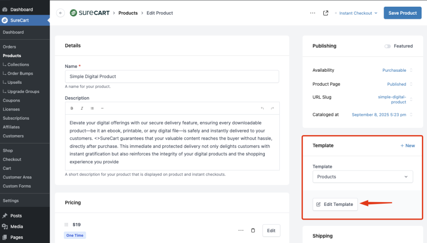
Task: Click the back arrow button in header
Action: click(x=61, y=13)
